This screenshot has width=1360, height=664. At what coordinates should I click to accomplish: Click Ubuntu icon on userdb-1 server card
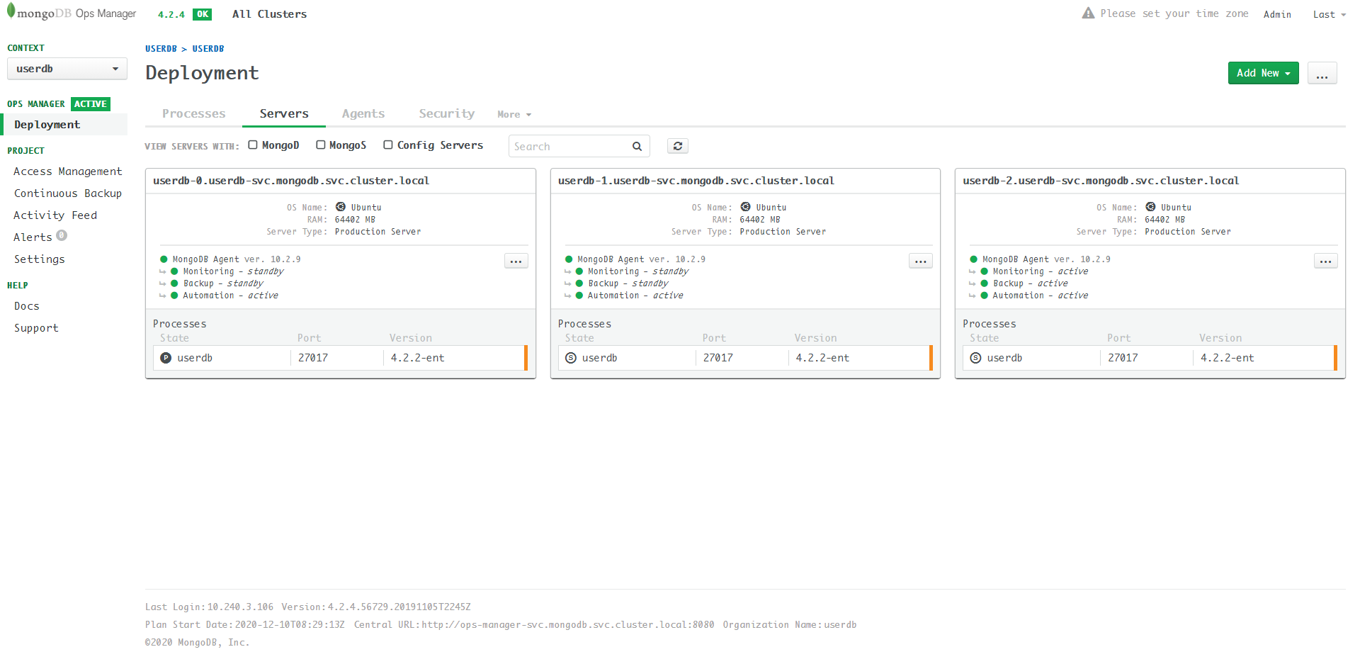[746, 207]
